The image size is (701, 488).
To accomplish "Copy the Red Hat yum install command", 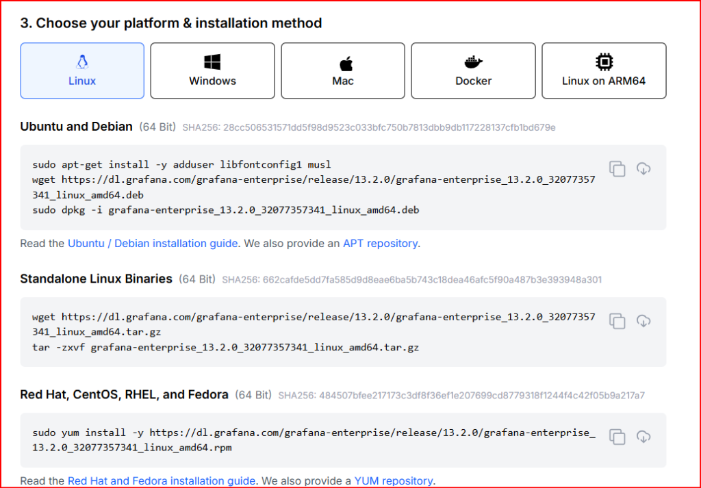I will tap(617, 437).
